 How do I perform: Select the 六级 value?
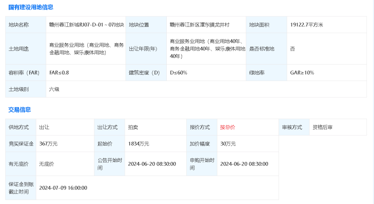pos(54,90)
